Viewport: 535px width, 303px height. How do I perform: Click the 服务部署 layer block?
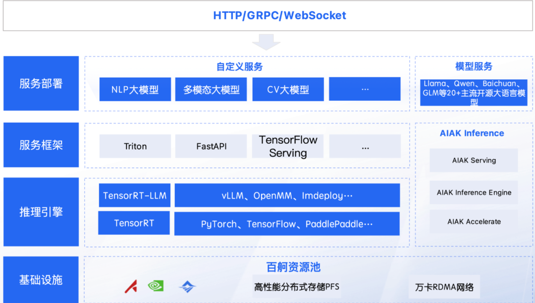coord(41,84)
